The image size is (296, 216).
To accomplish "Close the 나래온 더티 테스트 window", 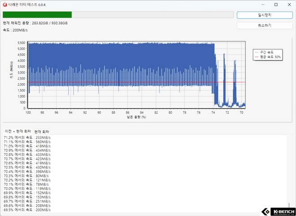I will (x=287, y=4).
